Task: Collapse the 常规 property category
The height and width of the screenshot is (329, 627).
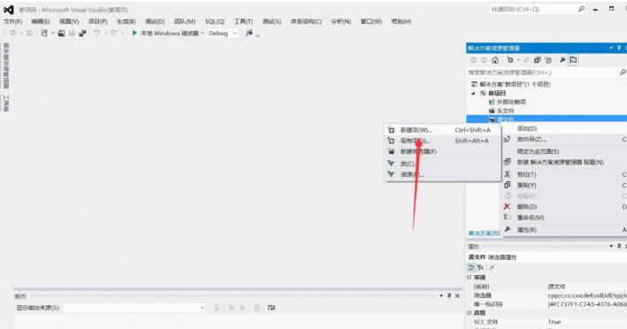Action: pyautogui.click(x=469, y=277)
